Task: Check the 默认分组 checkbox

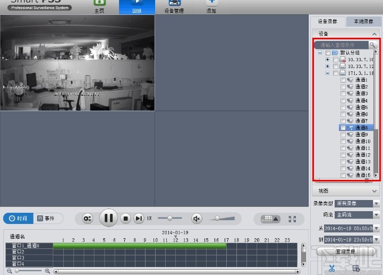Action: [x=328, y=53]
